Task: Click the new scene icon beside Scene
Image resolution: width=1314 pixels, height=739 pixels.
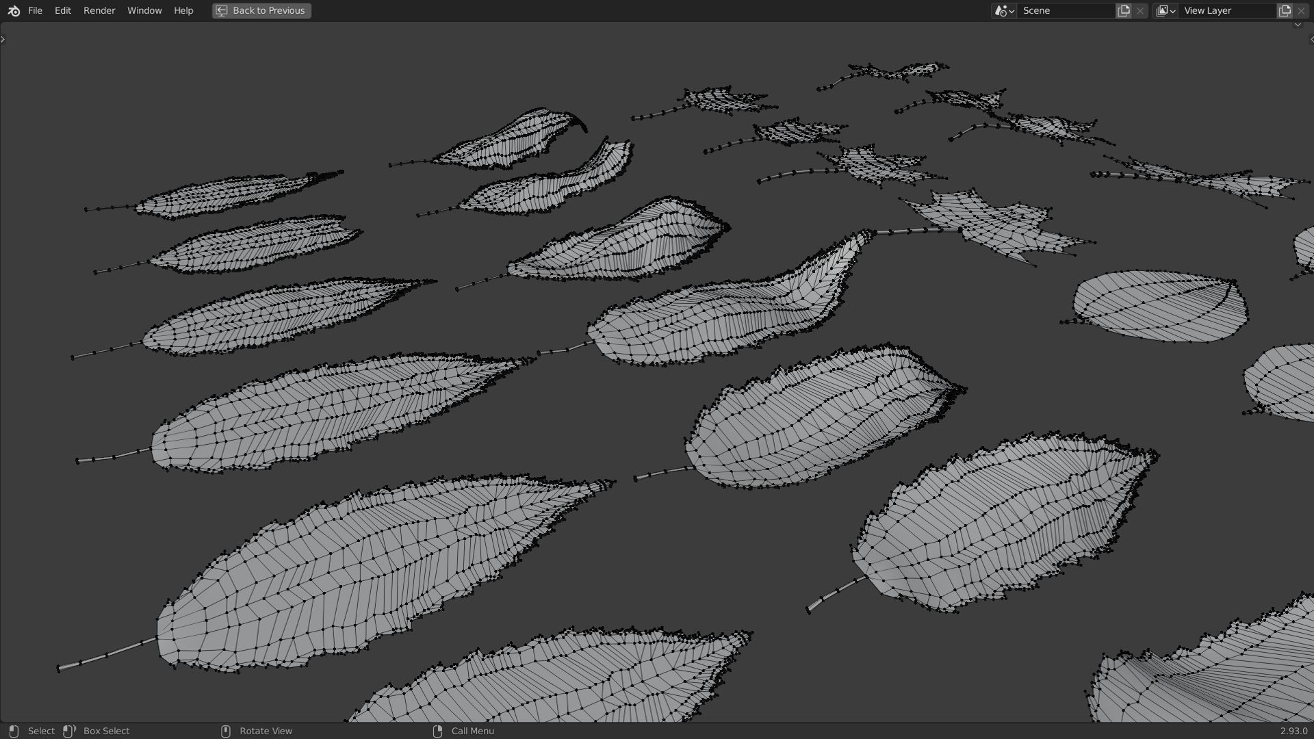Action: (x=1124, y=11)
